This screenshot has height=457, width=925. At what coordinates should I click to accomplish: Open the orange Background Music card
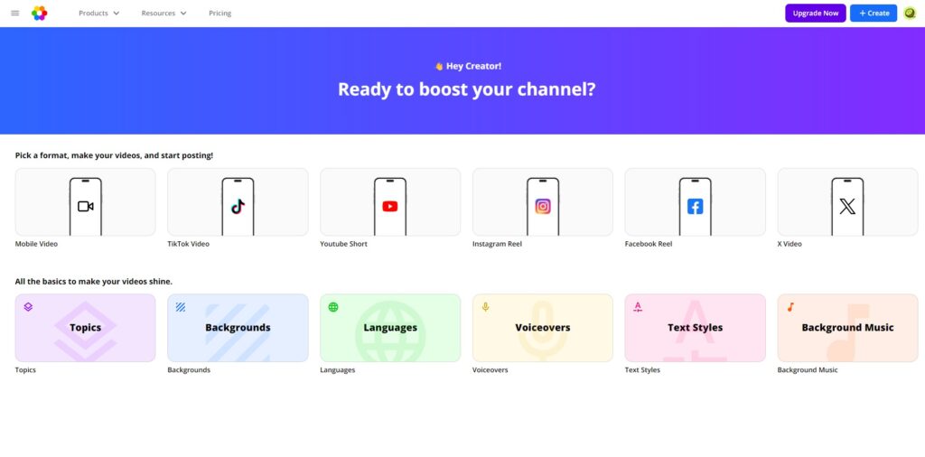[x=847, y=328]
